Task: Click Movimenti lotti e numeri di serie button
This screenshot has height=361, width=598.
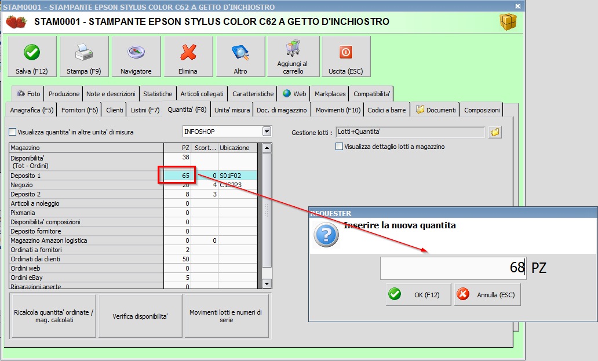Action: (226, 316)
